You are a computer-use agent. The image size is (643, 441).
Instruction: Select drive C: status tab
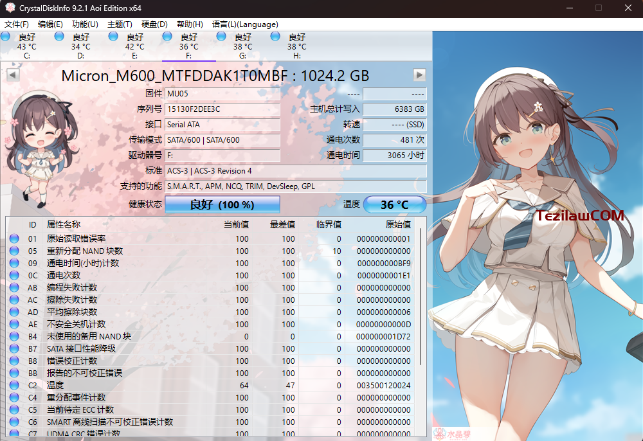[26, 46]
